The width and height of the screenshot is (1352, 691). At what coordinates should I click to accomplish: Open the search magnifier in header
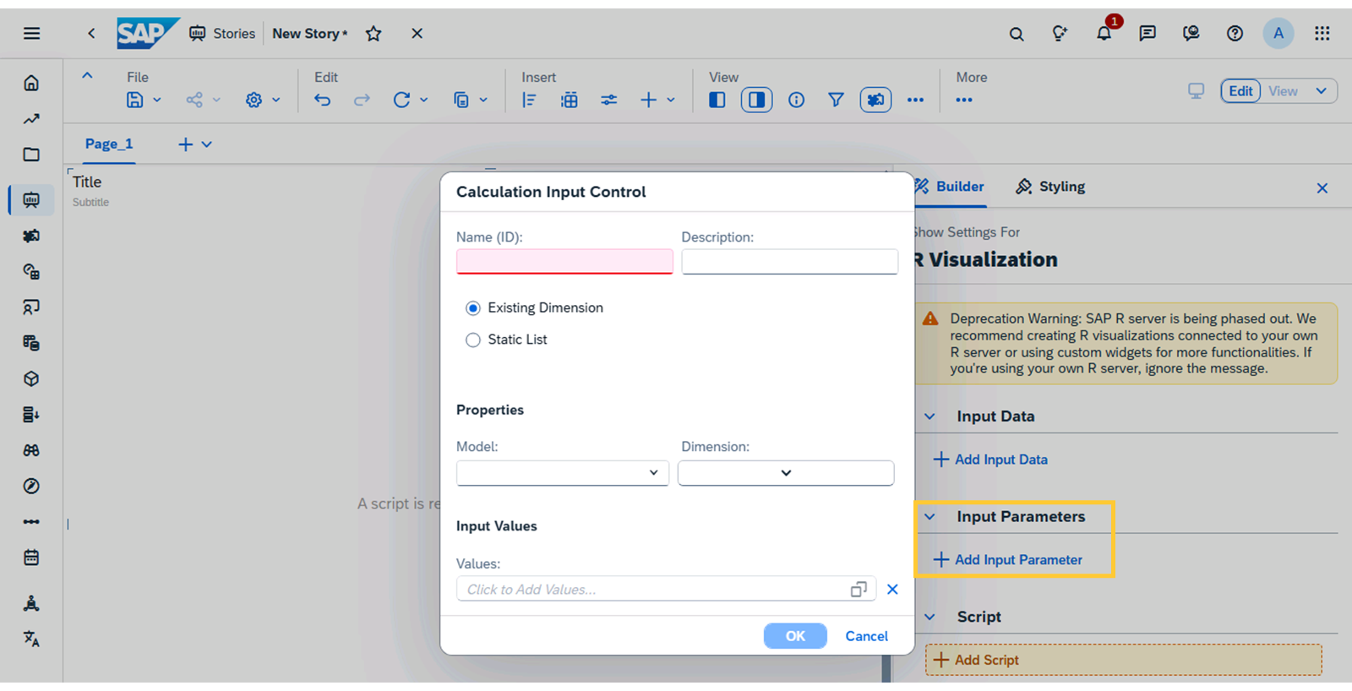[1017, 34]
